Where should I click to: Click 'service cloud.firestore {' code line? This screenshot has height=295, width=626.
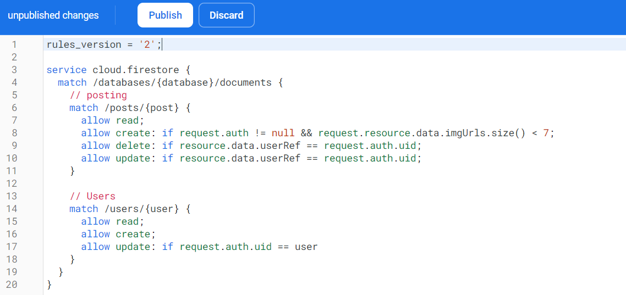point(119,70)
